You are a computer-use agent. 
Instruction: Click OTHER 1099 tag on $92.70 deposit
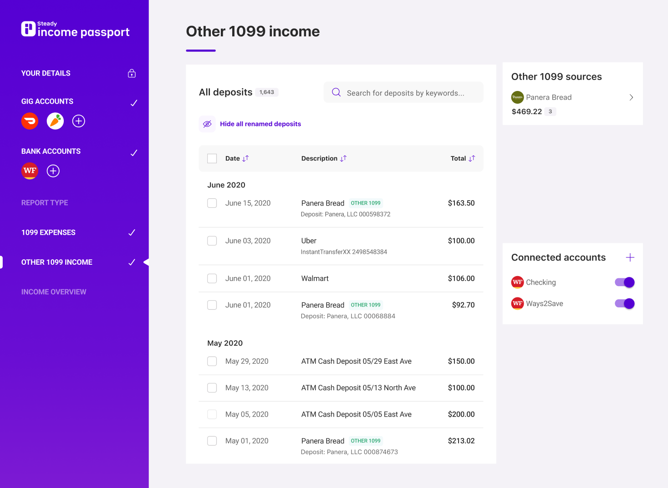366,305
